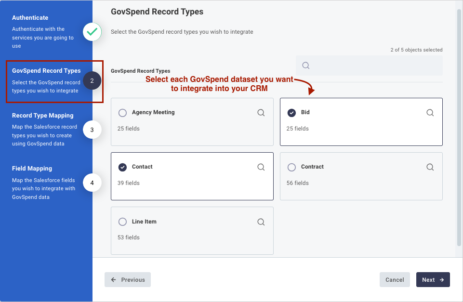Click the Cancel button

click(395, 279)
